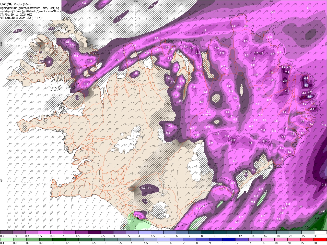This screenshot has width=327, height=245.
Task: Click the 'slydda/snjókoma' description line
Action: [x=30, y=11]
